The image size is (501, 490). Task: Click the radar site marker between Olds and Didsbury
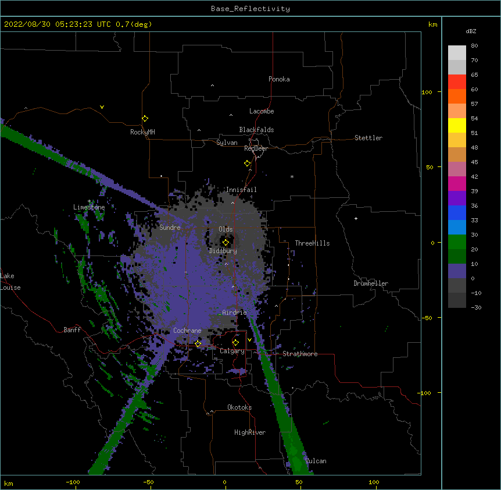pyautogui.click(x=226, y=243)
